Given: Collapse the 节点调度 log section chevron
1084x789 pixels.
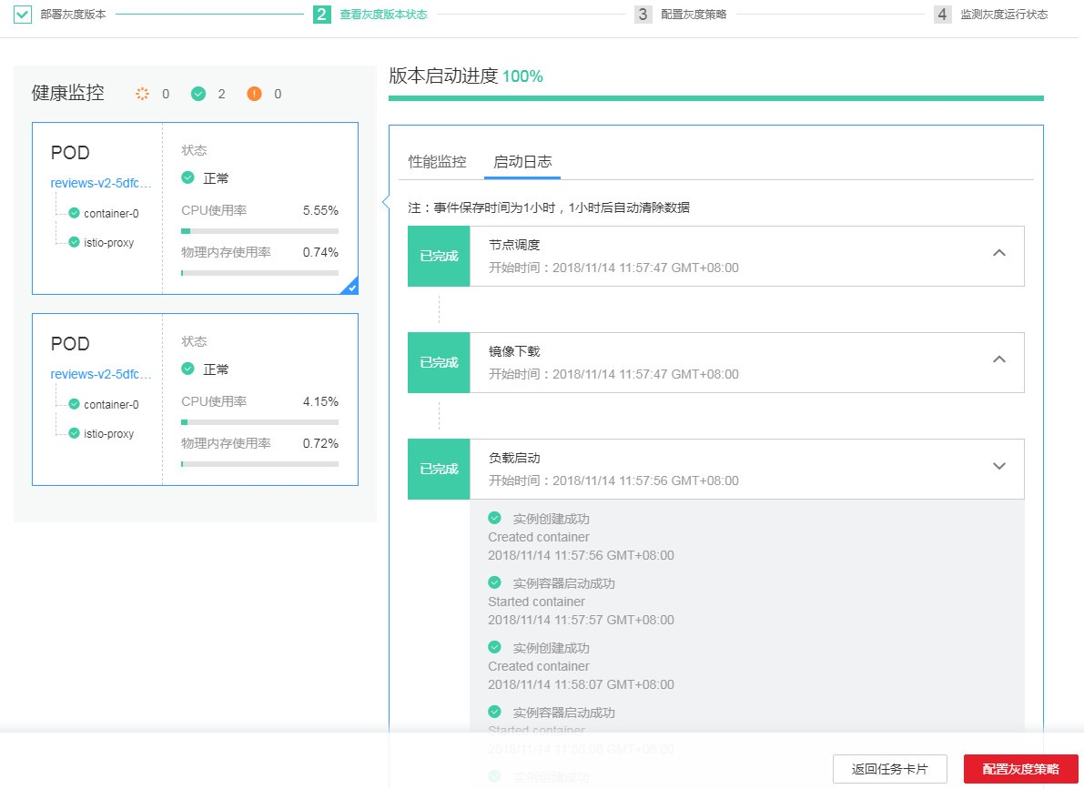Looking at the screenshot, I should (999, 253).
